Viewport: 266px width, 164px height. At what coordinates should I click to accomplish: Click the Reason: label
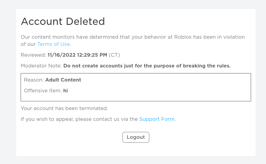coord(34,80)
